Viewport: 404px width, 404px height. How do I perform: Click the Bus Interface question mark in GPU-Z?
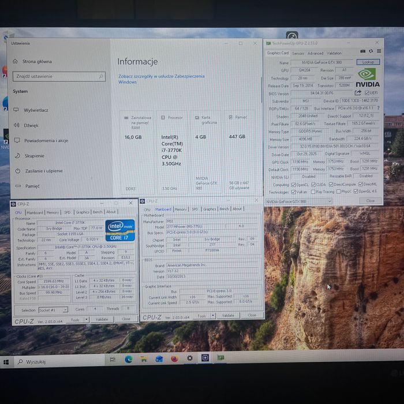point(378,108)
